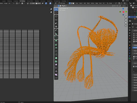
Task: Open the green Object Data properties tab
Action: 130,58
